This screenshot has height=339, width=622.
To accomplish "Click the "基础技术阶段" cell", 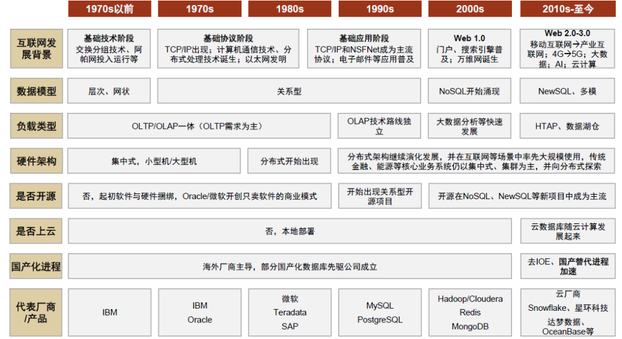I will click(109, 48).
